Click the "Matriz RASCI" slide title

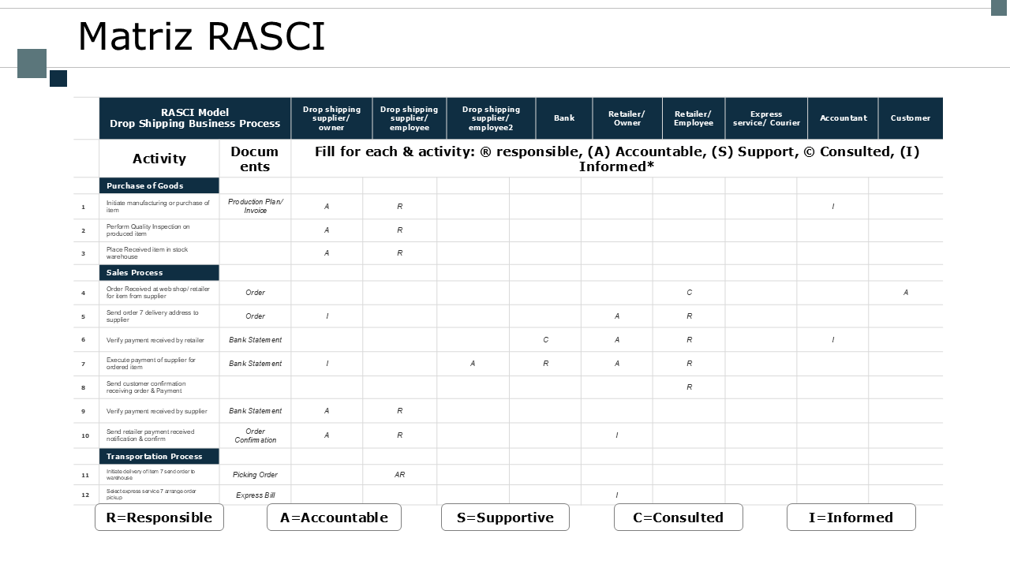[201, 36]
